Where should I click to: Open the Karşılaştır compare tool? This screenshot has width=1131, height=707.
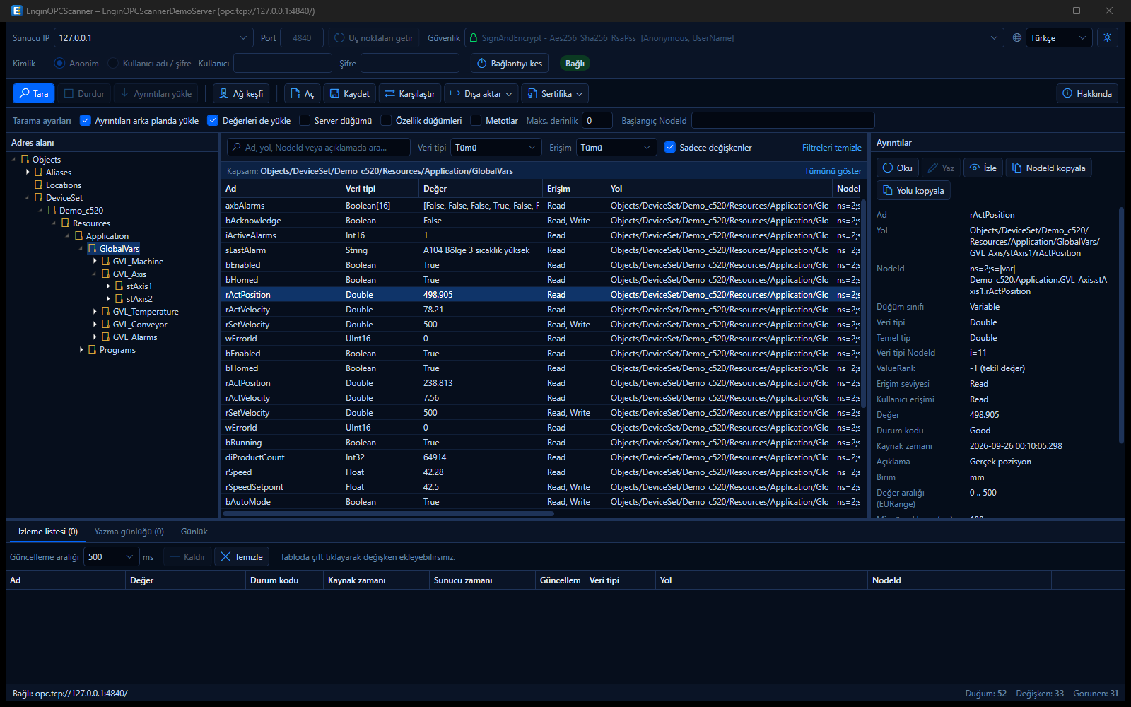click(x=410, y=93)
